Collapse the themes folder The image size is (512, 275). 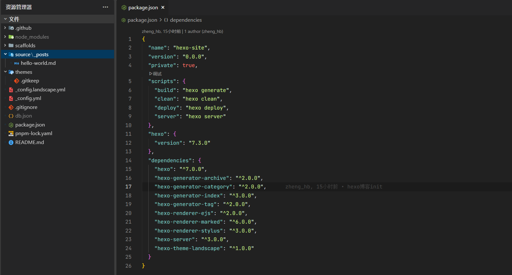[5, 72]
